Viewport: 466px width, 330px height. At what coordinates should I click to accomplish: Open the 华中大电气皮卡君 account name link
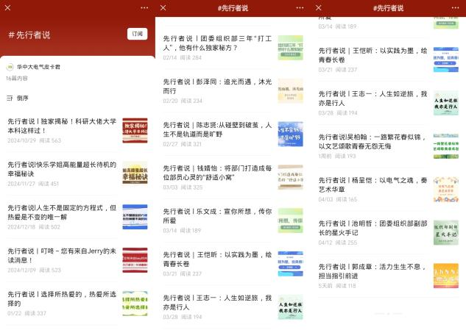pos(40,66)
